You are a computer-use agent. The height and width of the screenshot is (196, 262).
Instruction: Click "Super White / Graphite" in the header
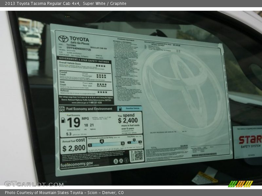tap(104, 4)
